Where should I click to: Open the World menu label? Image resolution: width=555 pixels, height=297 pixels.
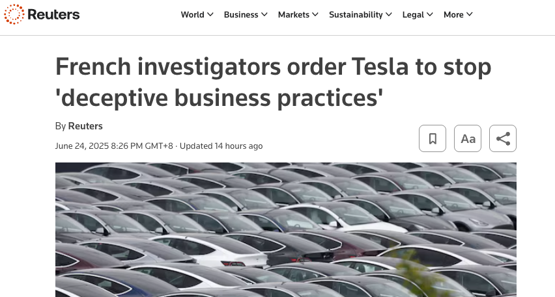tap(192, 15)
